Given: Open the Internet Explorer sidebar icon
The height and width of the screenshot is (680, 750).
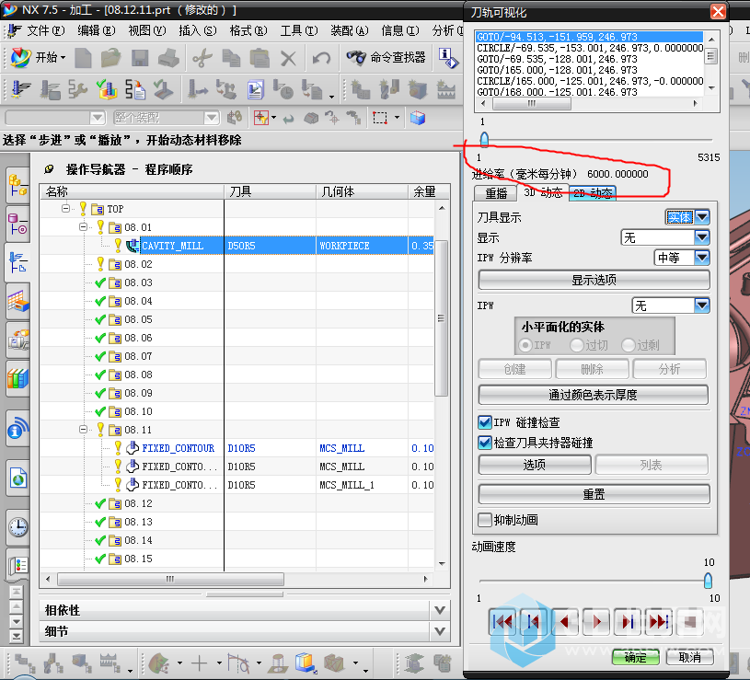Looking at the screenshot, I should [x=18, y=478].
